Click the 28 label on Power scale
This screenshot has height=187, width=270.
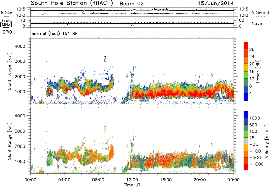(252, 49)
